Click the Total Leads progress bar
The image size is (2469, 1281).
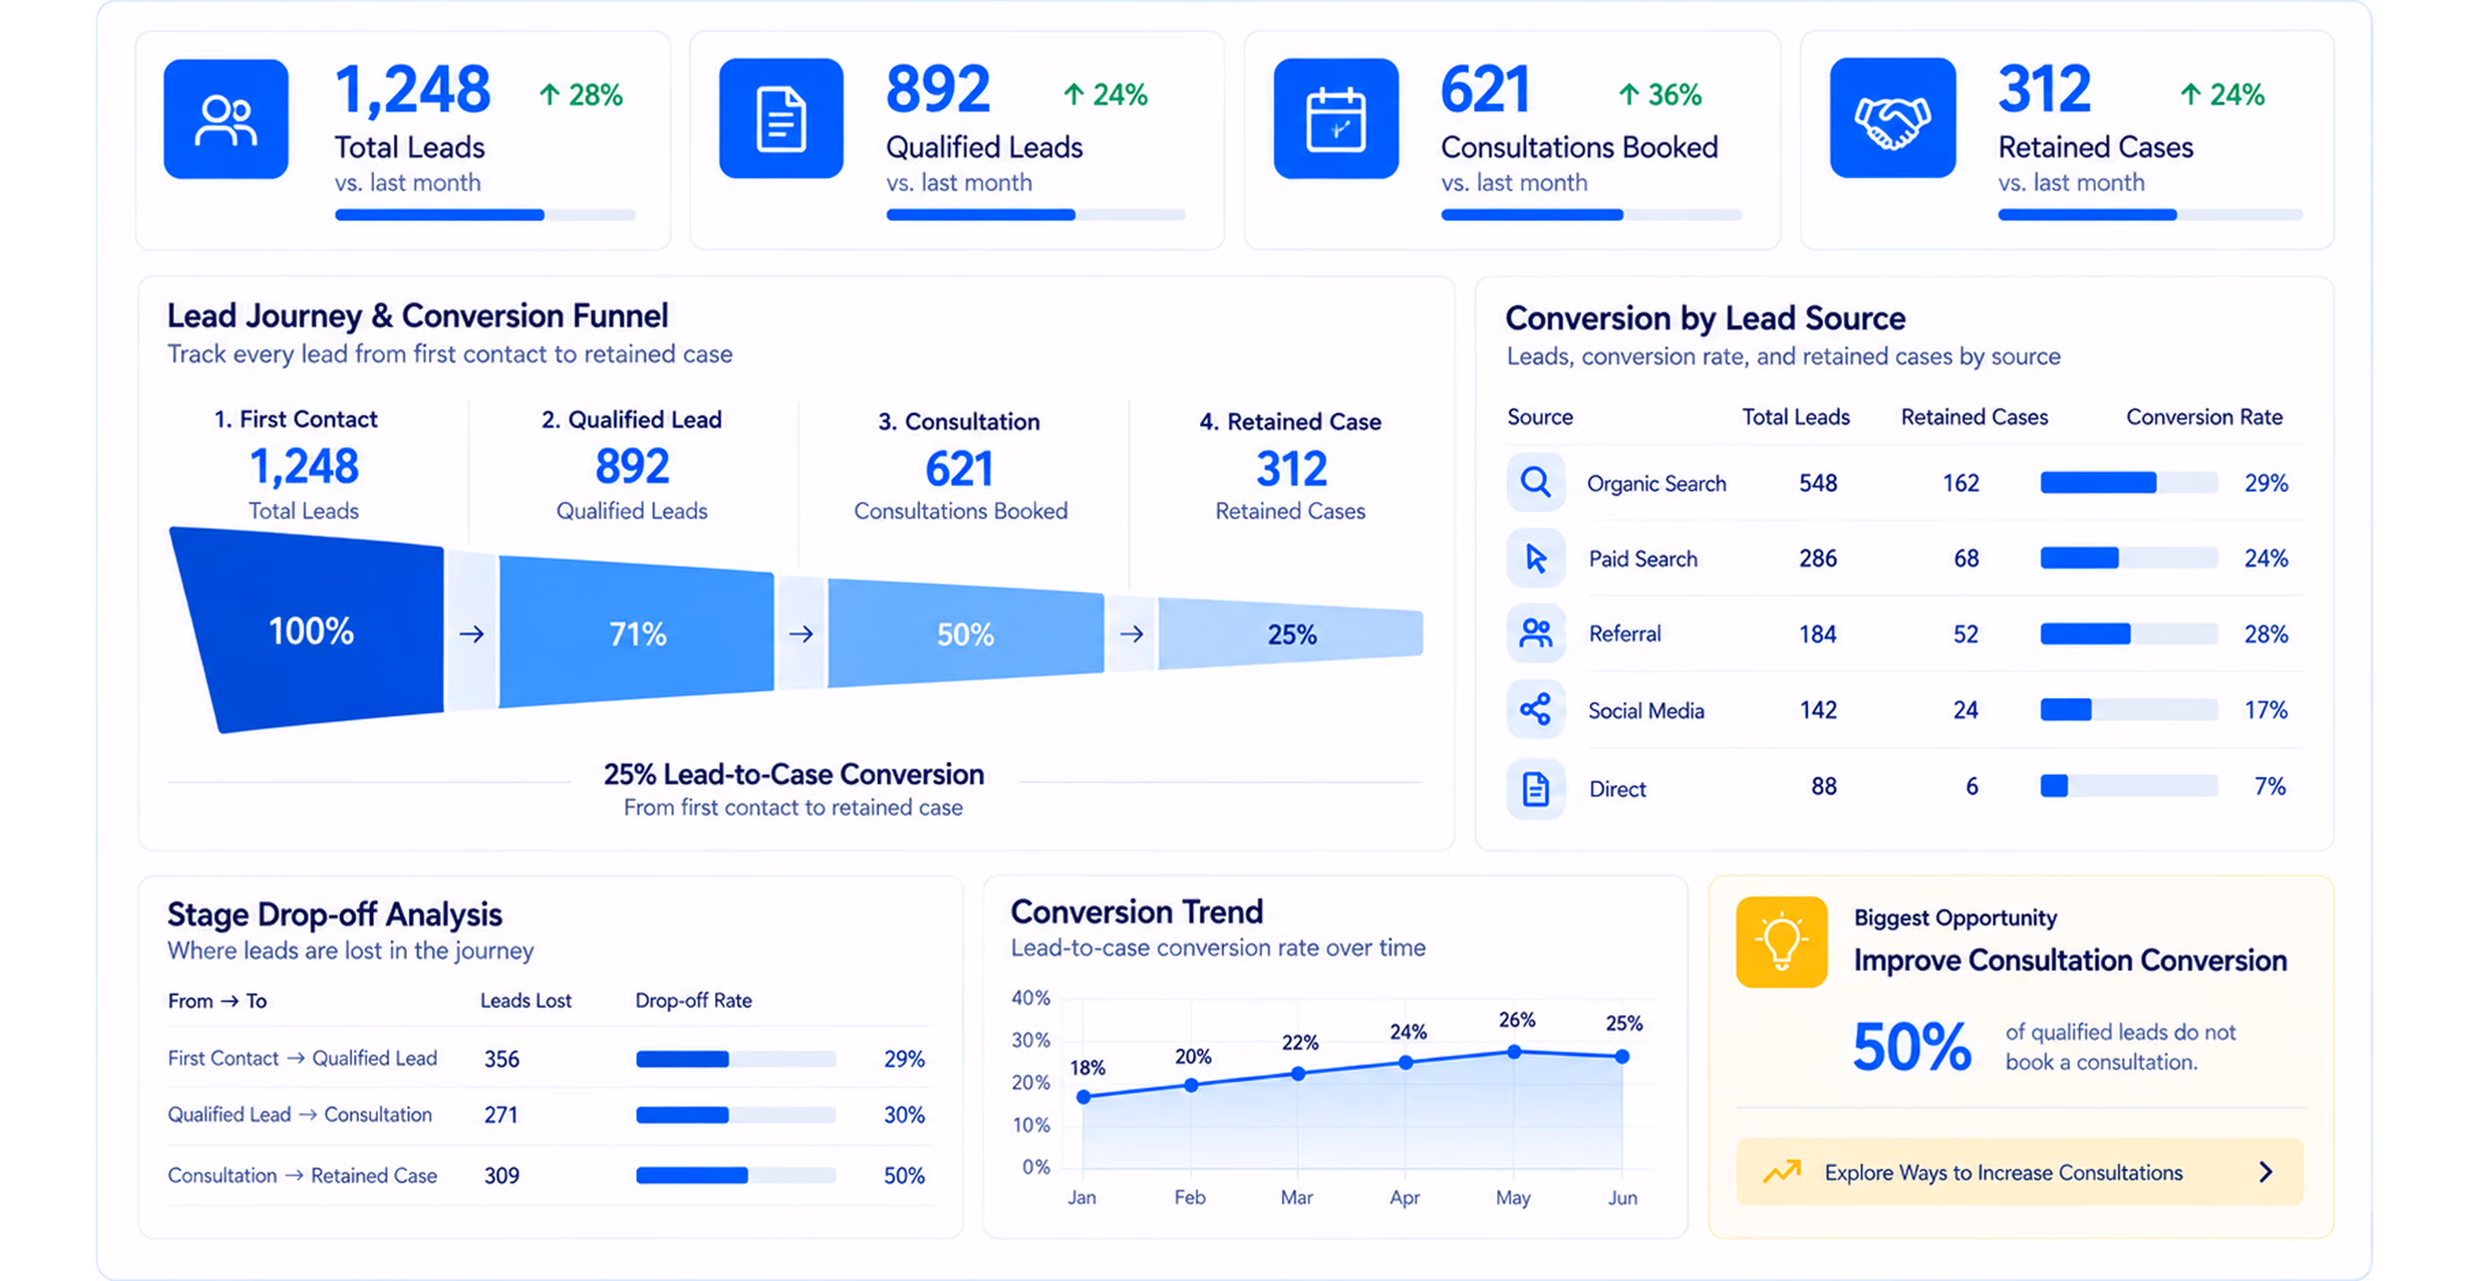click(x=485, y=215)
